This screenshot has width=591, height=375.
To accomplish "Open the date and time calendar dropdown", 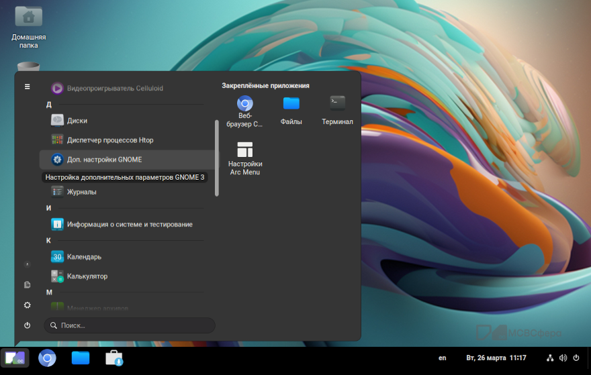I will point(496,358).
